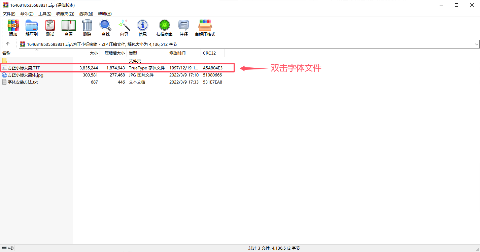Select the 字体安装方法.txt file
This screenshot has height=252, width=480.
click(23, 82)
